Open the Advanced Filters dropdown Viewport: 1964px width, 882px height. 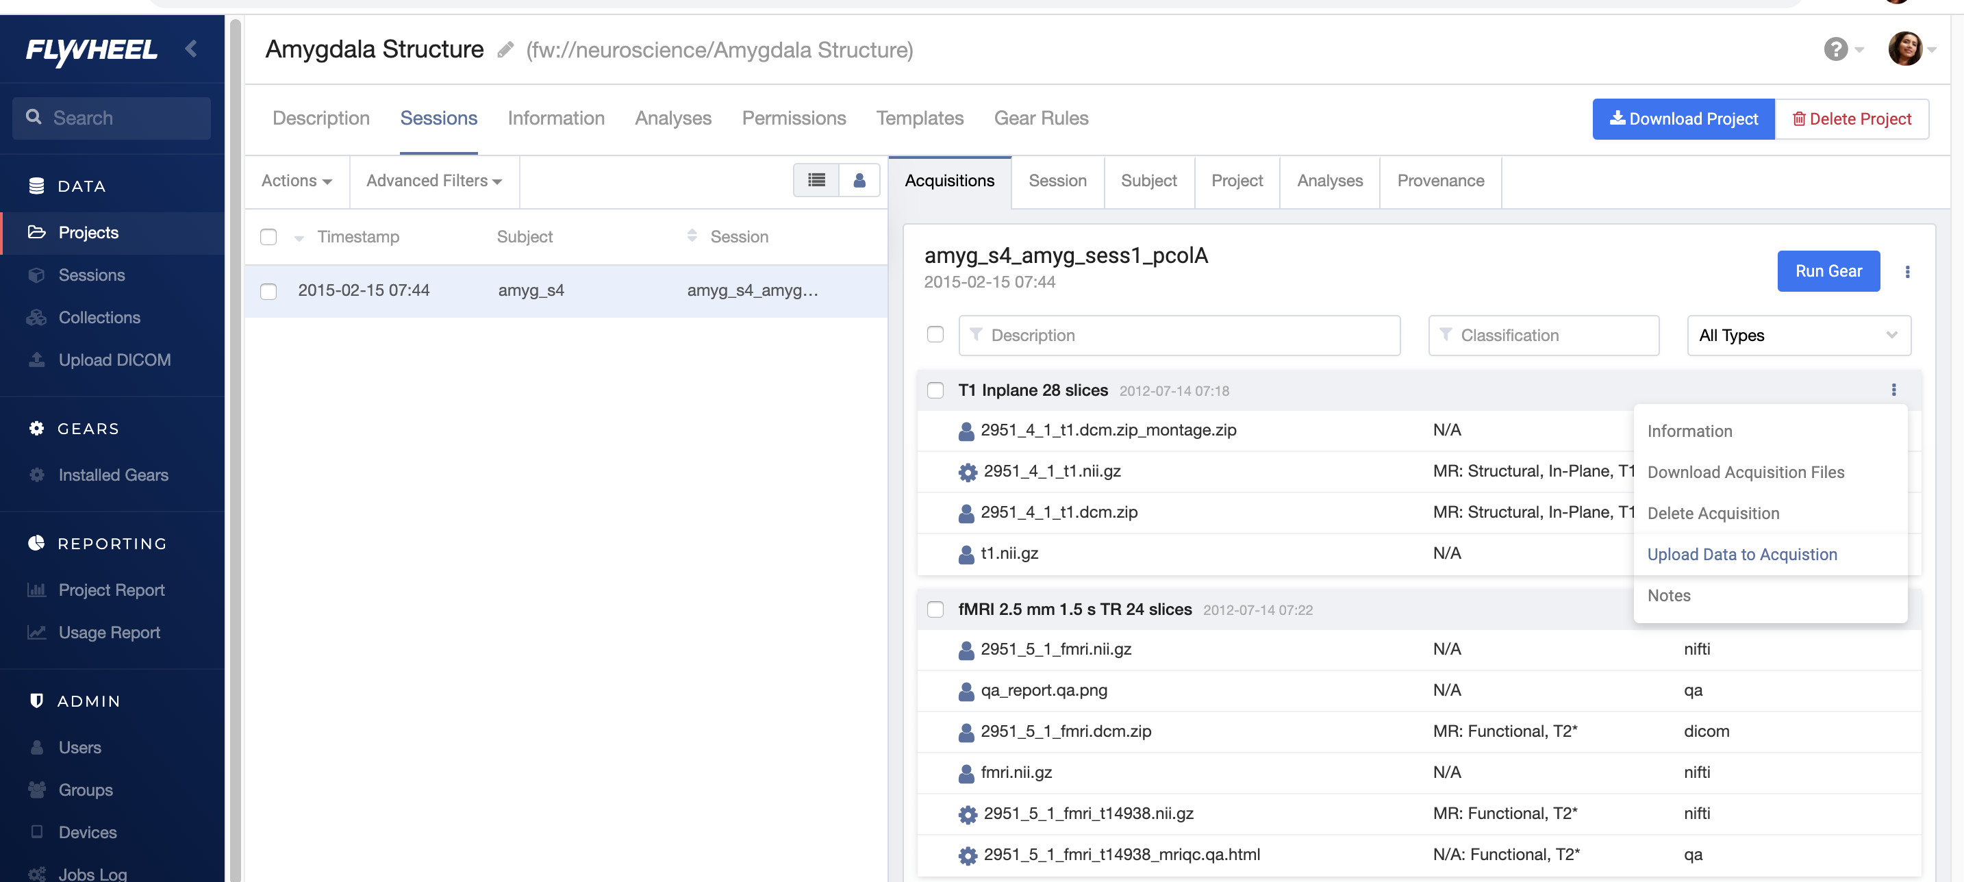433,181
